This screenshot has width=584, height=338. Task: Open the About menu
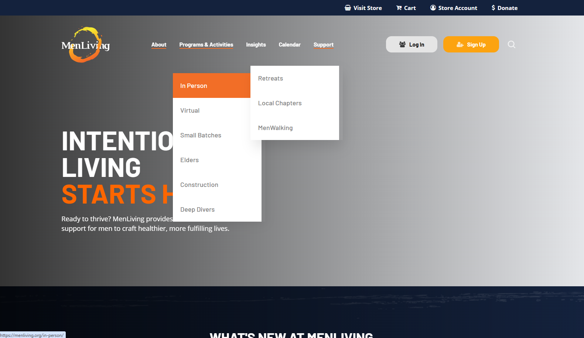(159, 45)
